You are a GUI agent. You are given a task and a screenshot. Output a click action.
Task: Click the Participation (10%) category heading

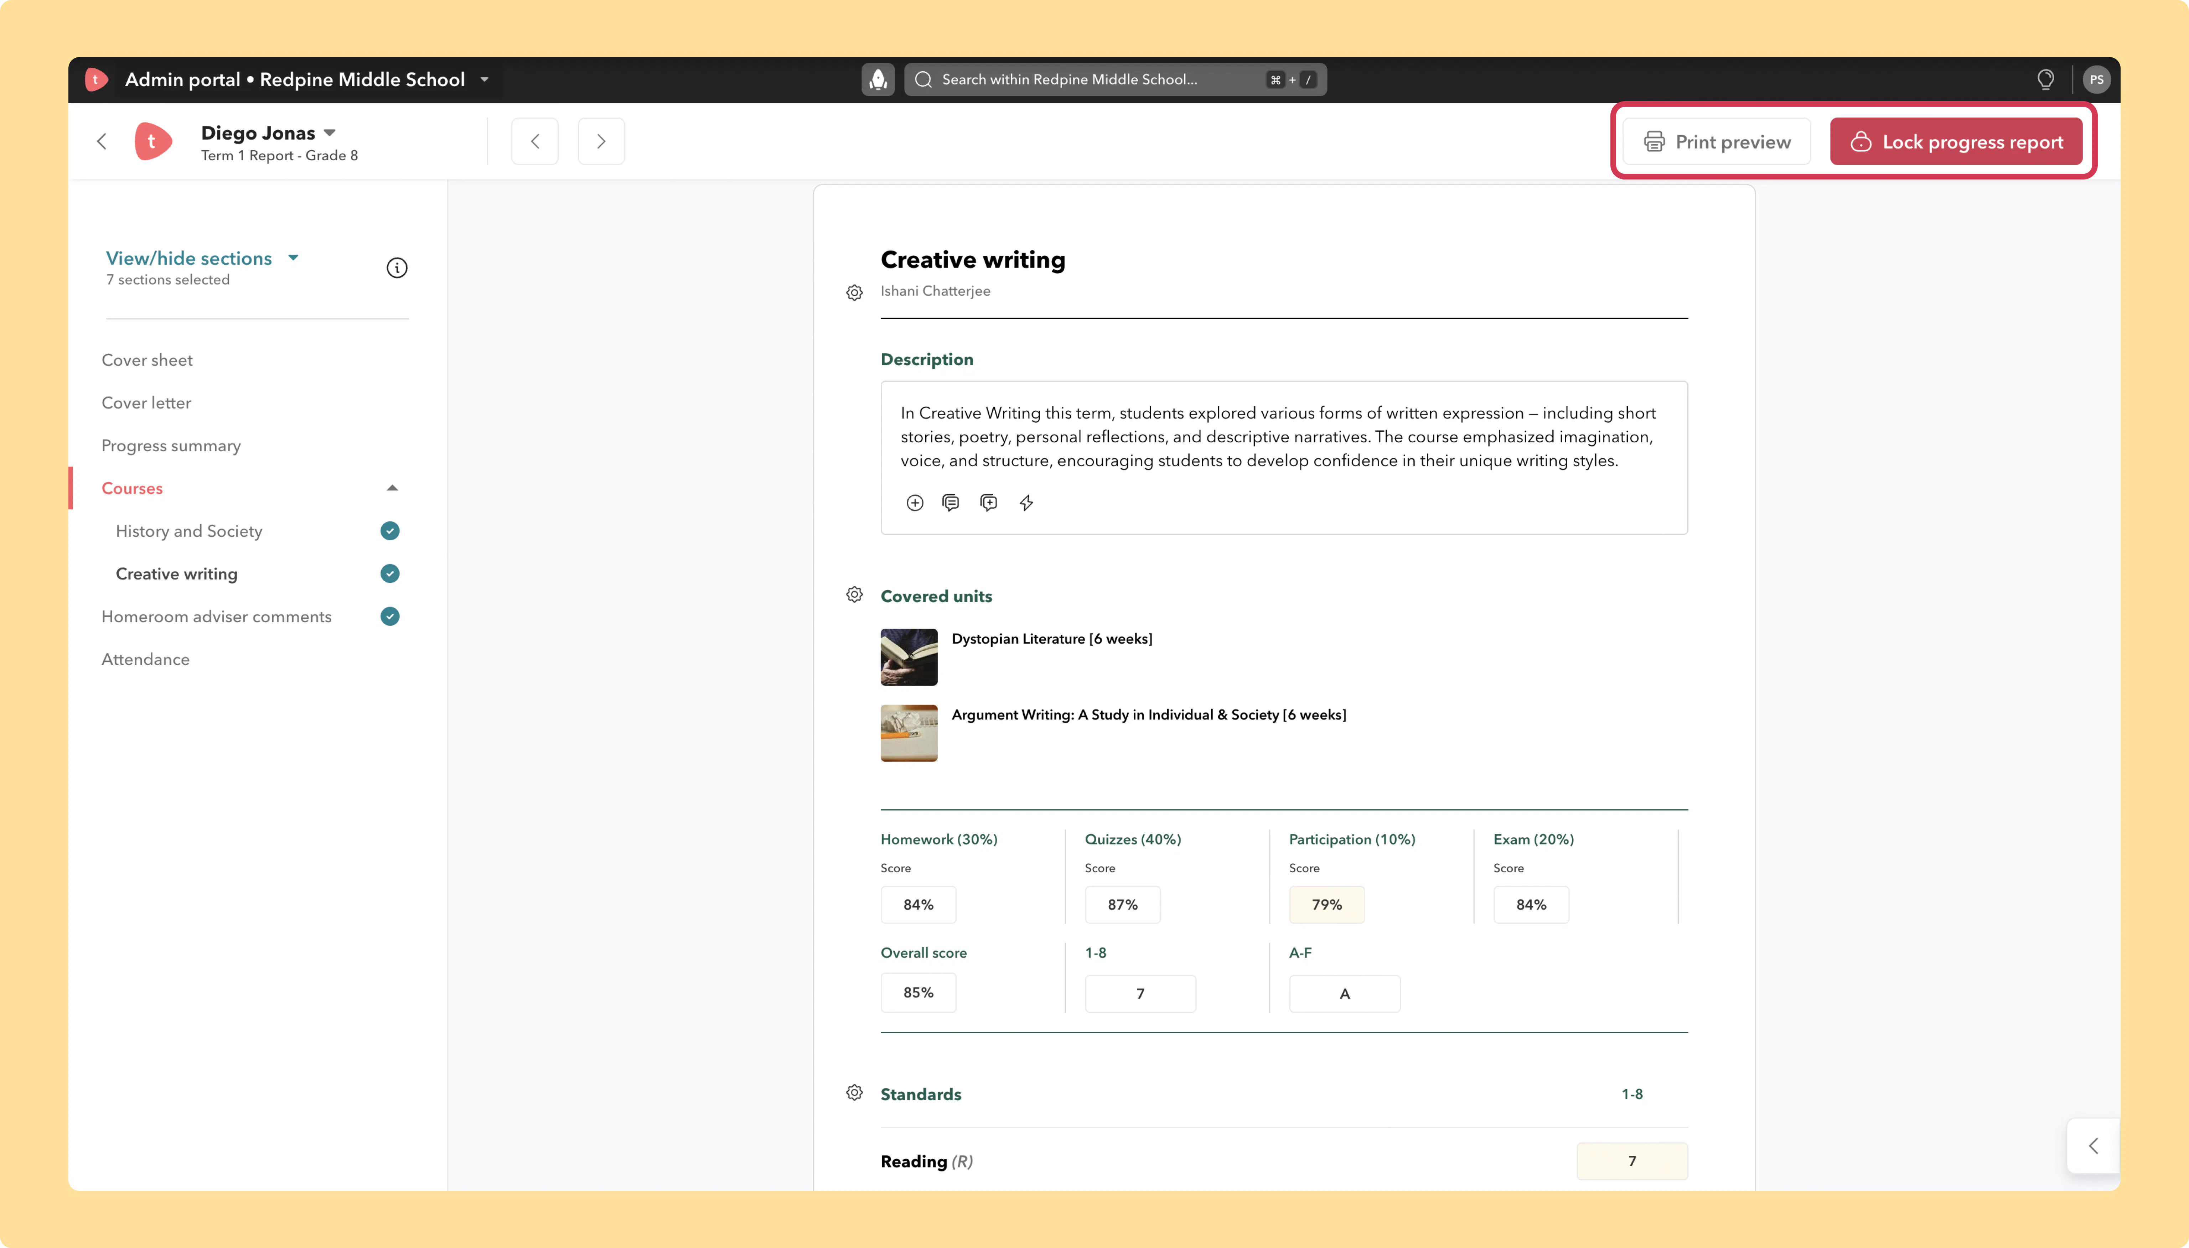[1352, 840]
